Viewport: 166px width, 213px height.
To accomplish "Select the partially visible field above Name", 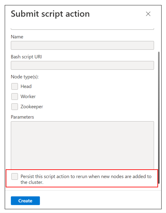I will 82,28.
